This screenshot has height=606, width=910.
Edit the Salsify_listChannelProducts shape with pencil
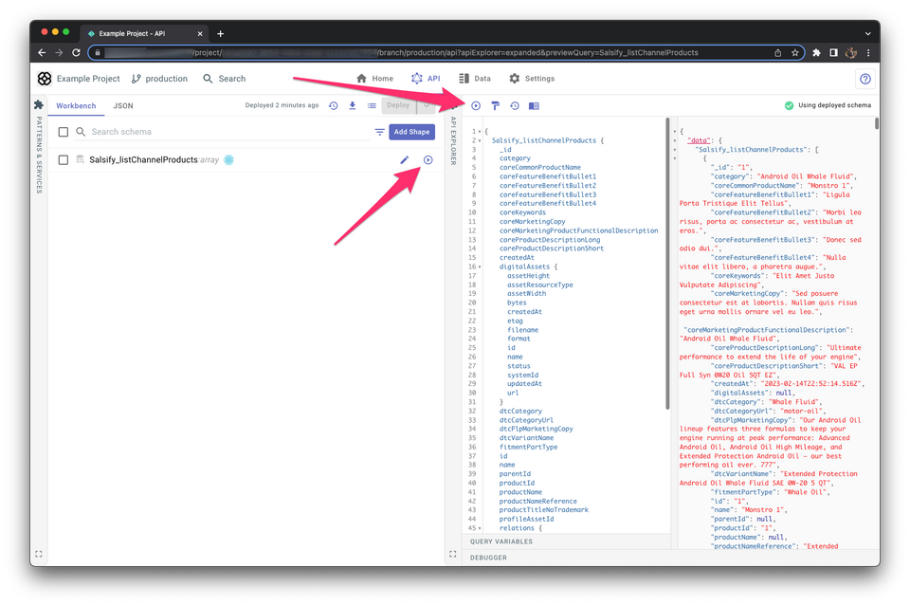pyautogui.click(x=405, y=160)
